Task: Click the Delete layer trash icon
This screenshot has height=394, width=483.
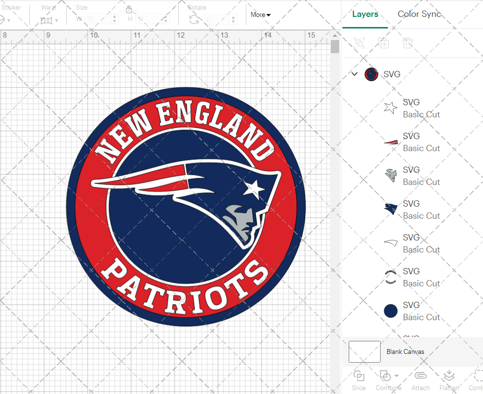Action: 407,43
